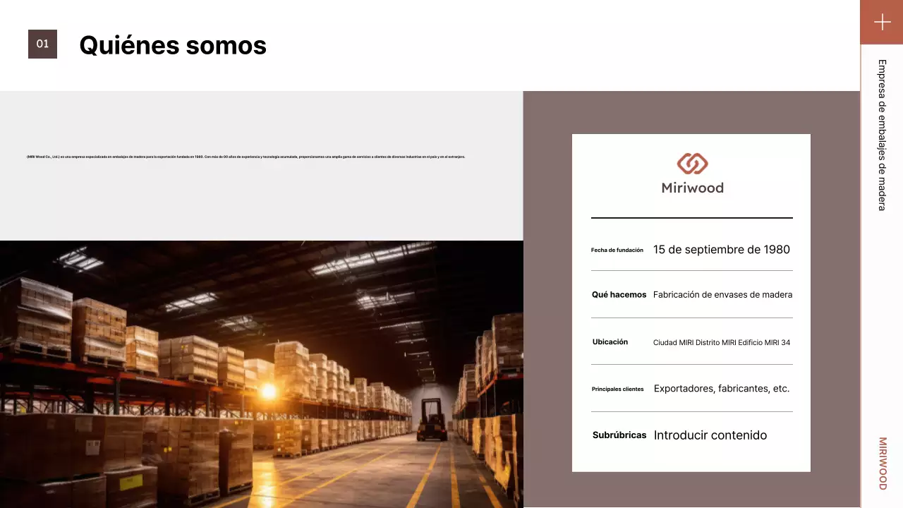Select the slide title "Quiénes somos"
903x508 pixels.
pos(172,45)
